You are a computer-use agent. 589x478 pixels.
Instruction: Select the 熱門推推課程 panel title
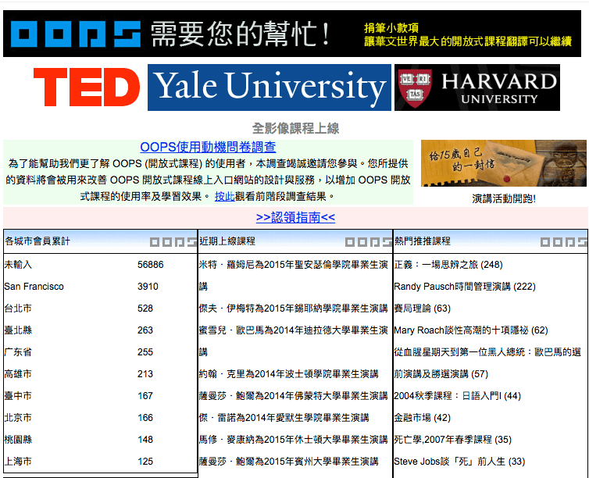(422, 241)
